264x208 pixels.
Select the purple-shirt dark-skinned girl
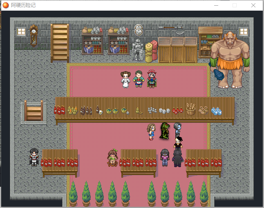pyautogui.click(x=165, y=158)
